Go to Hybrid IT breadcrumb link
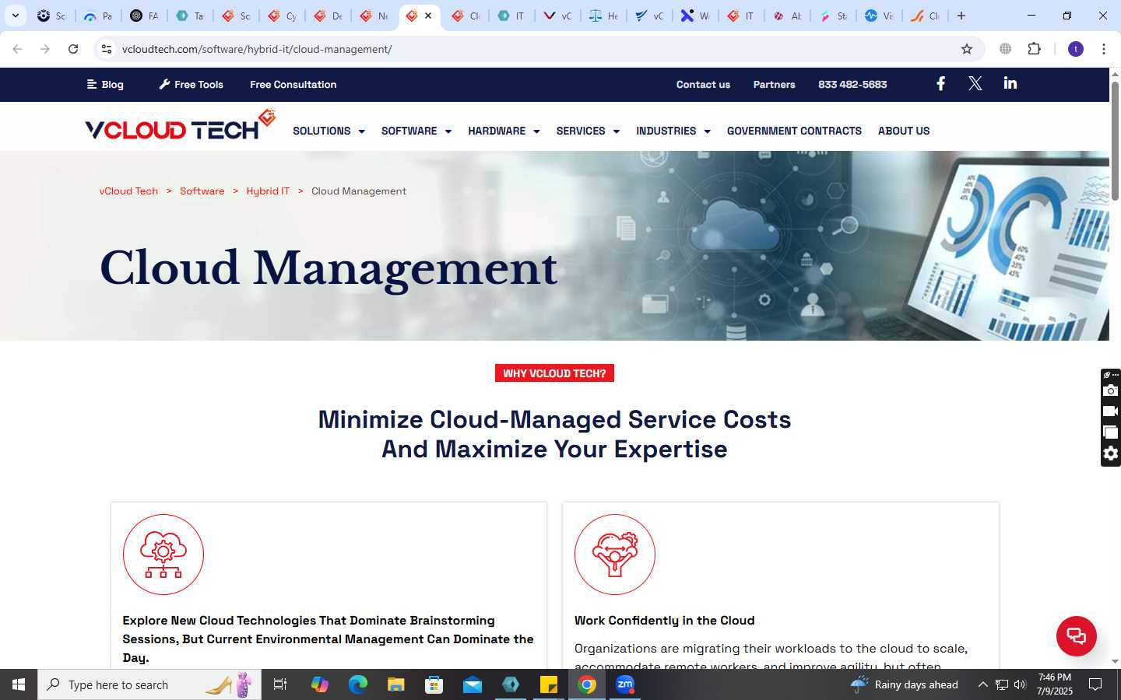This screenshot has width=1121, height=700. (x=268, y=191)
